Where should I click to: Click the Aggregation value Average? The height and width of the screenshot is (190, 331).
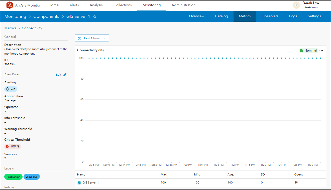click(10, 101)
